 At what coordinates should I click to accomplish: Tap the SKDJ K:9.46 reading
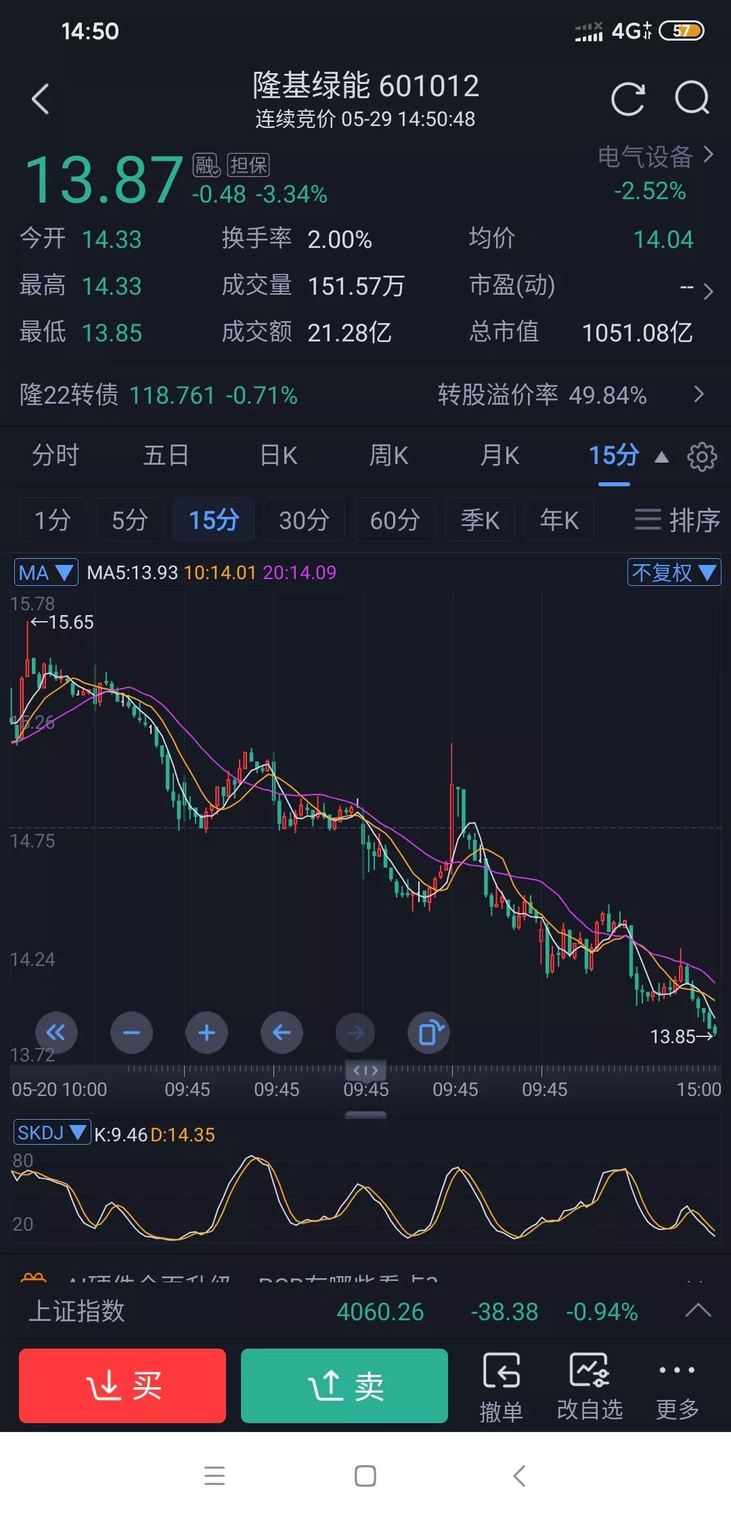point(120,1134)
